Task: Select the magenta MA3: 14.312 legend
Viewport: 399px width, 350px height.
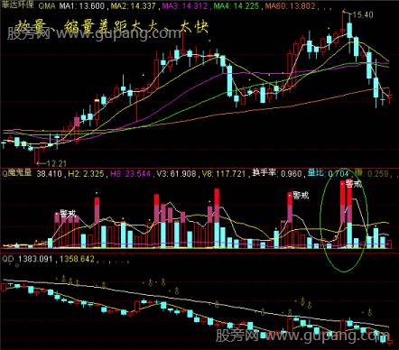Action: (x=185, y=6)
